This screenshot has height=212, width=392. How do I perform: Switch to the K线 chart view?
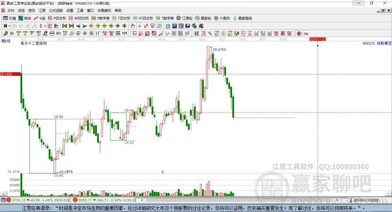pyautogui.click(x=39, y=18)
